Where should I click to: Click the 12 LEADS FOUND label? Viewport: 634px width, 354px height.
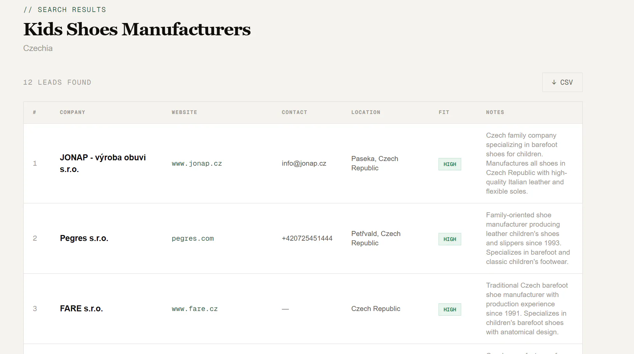click(x=57, y=82)
